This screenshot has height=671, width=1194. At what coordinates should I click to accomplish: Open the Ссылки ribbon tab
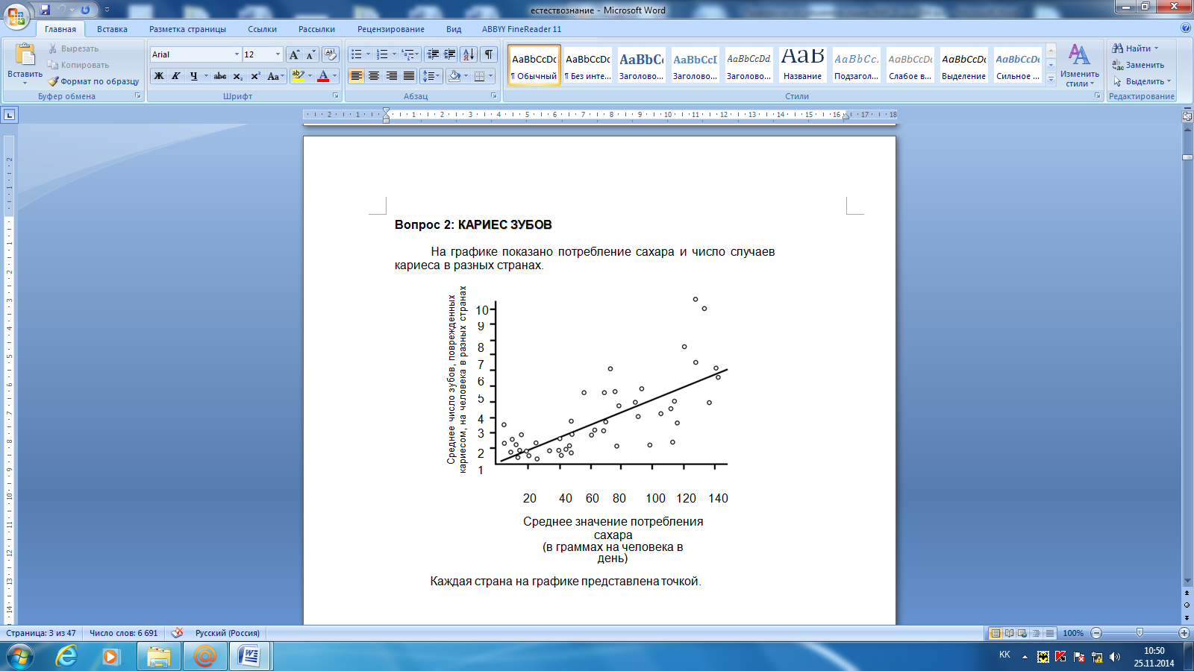(x=262, y=29)
